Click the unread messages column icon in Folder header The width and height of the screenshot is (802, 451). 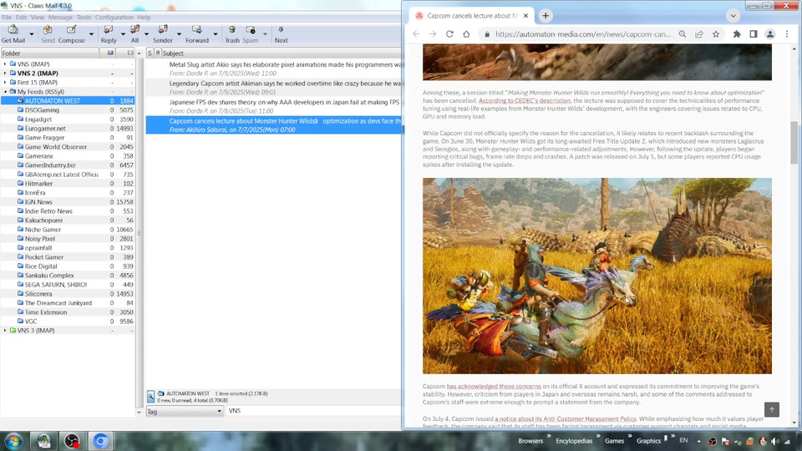coord(130,53)
